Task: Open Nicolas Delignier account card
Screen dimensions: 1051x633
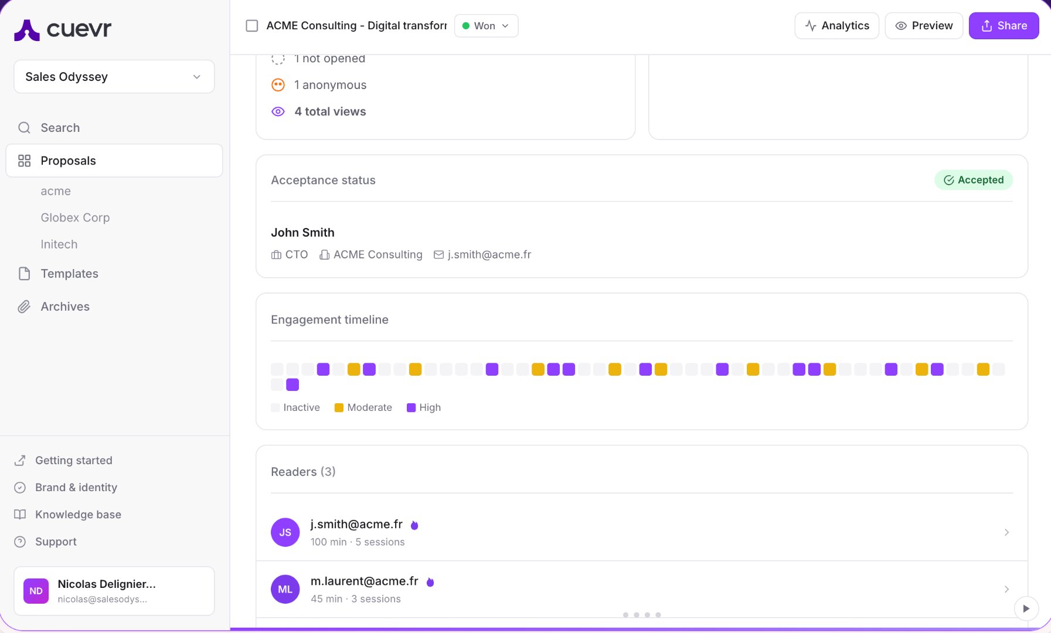Action: tap(114, 591)
